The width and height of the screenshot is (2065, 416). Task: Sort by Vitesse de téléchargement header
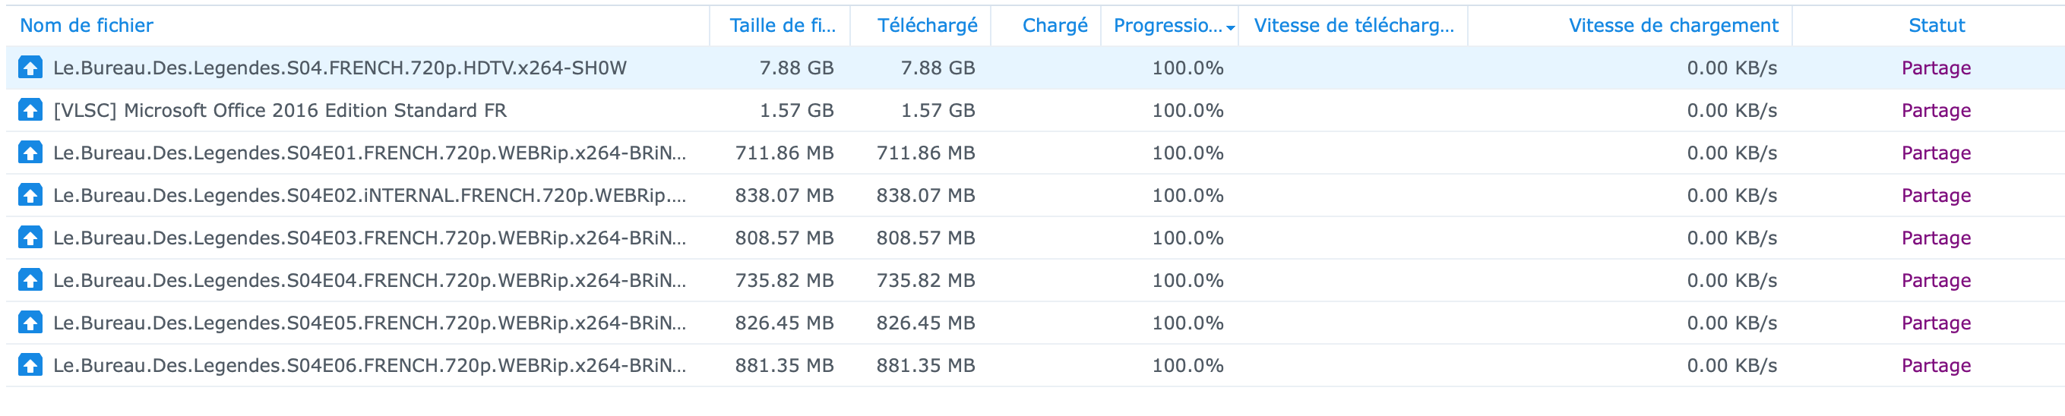click(x=1353, y=26)
